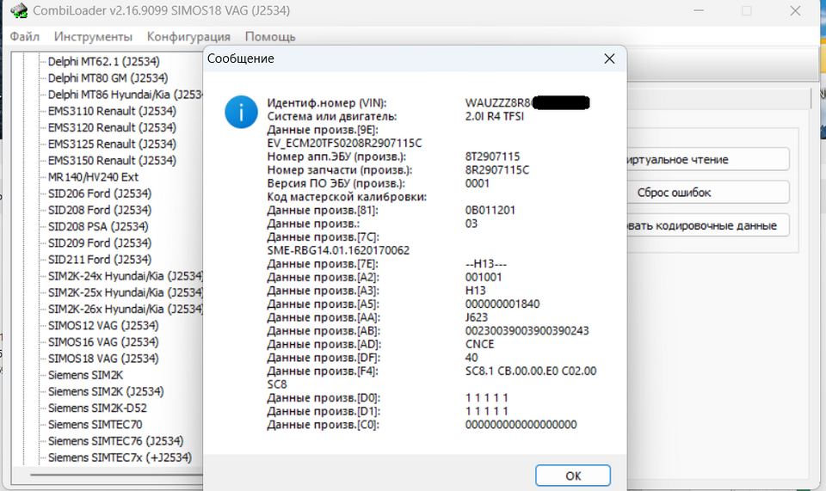The height and width of the screenshot is (491, 826).
Task: Select Siemens SIMTEC7x (+J2534)
Action: [120, 457]
